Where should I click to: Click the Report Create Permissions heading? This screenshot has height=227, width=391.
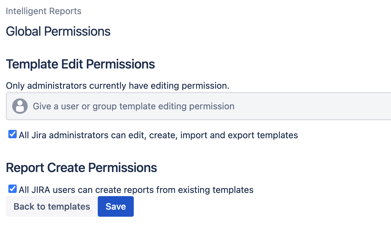(x=82, y=168)
